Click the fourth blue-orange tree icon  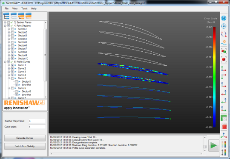pyautogui.click(x=29, y=16)
